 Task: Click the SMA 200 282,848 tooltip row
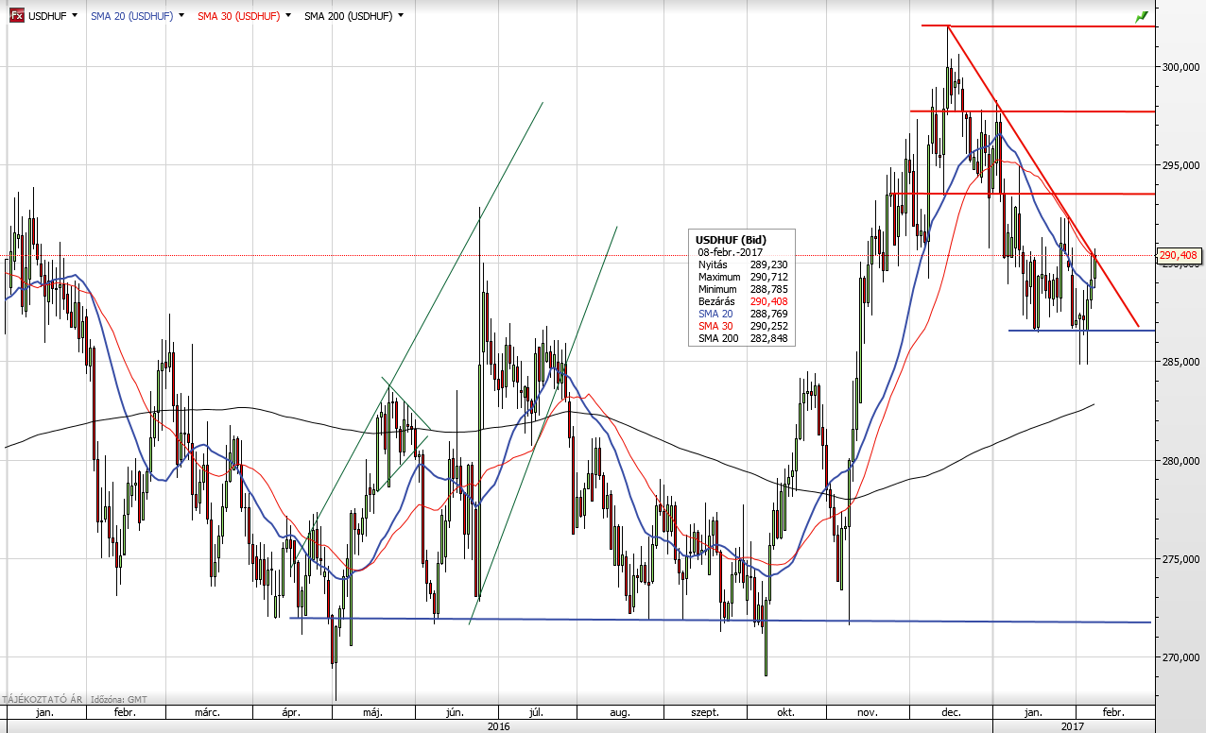(x=743, y=338)
